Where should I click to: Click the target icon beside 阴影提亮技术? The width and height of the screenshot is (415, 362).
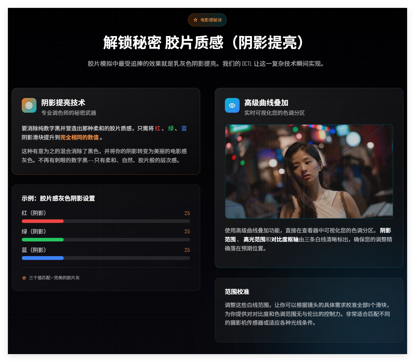(29, 105)
